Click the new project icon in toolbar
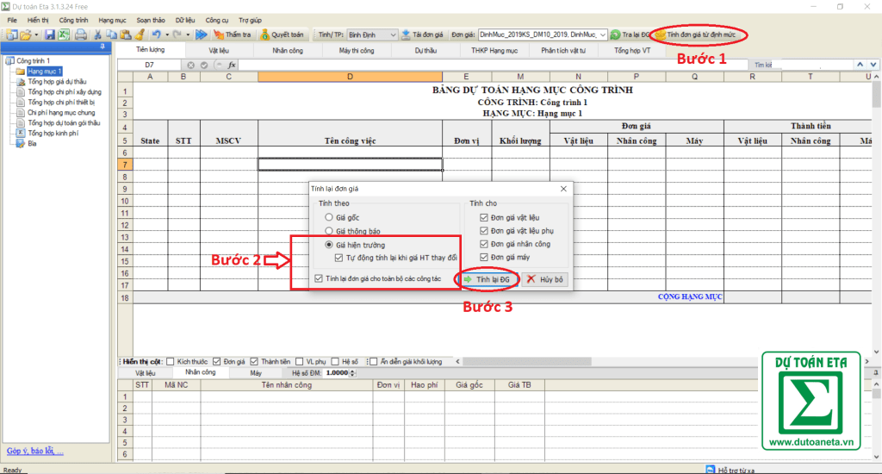Image resolution: width=882 pixels, height=474 pixels. (x=11, y=34)
